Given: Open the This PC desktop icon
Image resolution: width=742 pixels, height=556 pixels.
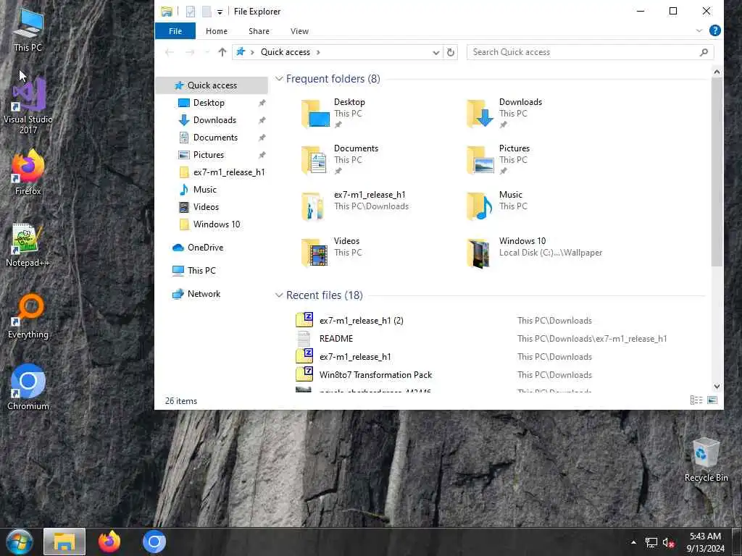Looking at the screenshot, I should [28, 30].
